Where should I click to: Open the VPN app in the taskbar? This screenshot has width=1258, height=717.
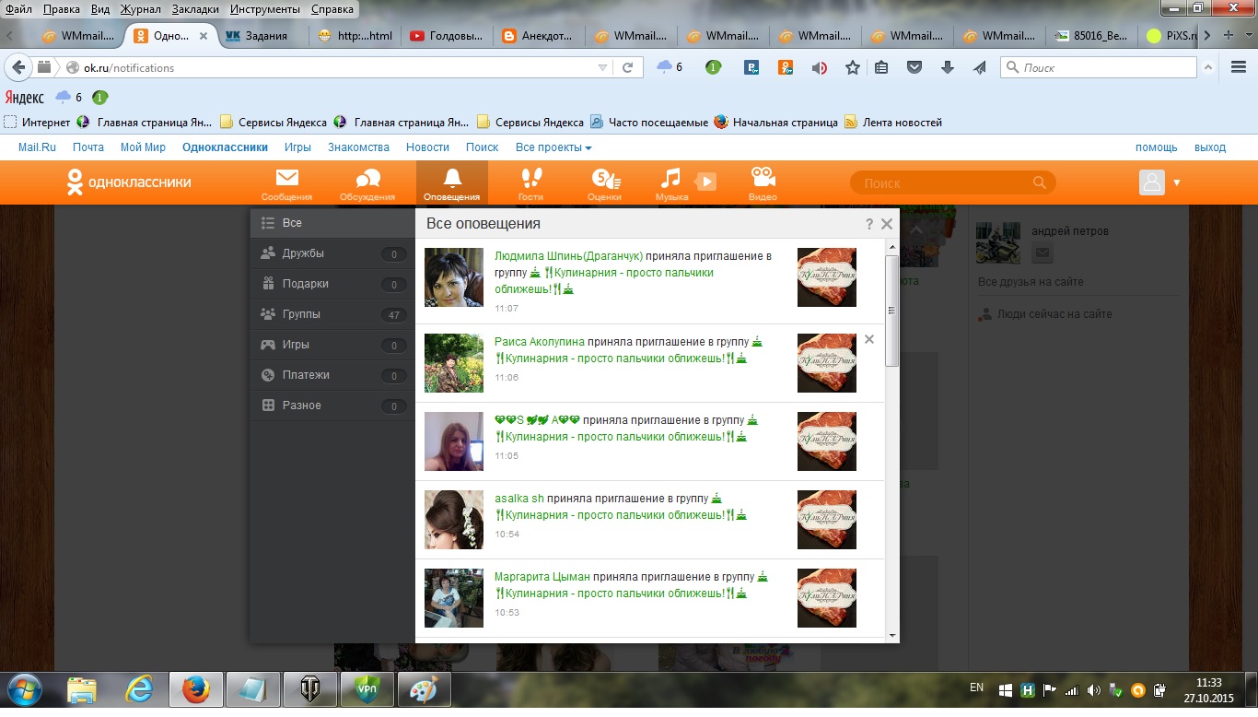[x=367, y=689]
